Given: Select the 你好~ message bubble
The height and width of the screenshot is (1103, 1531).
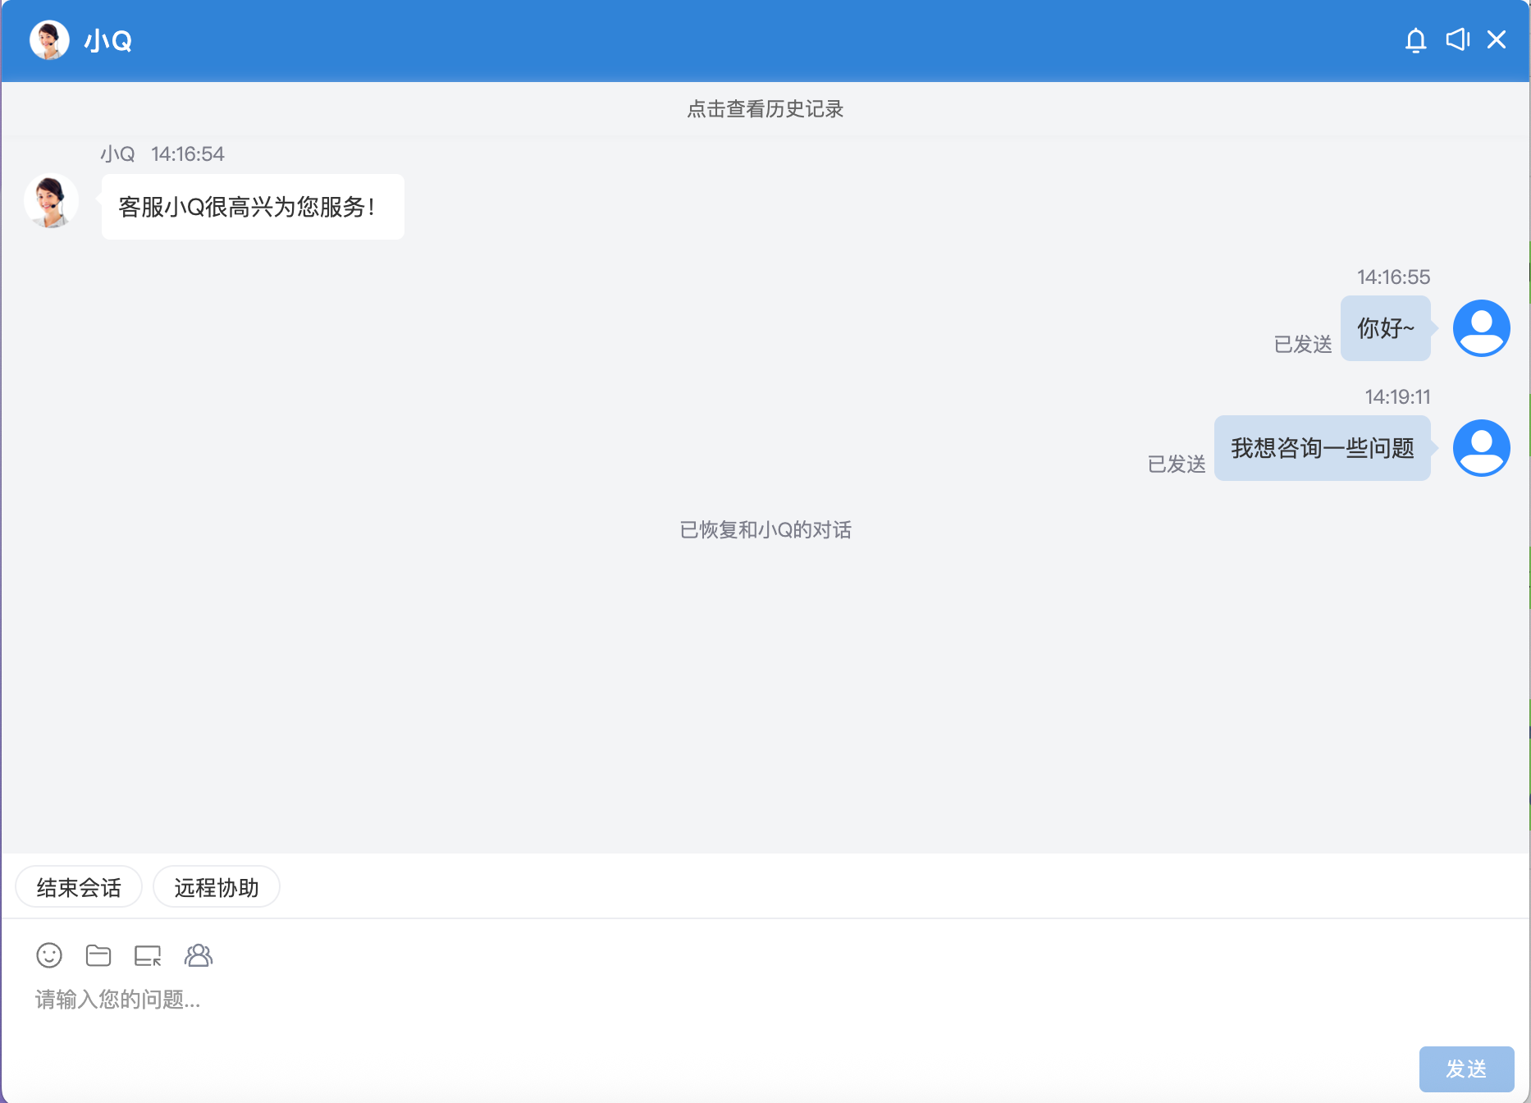Looking at the screenshot, I should (1385, 328).
